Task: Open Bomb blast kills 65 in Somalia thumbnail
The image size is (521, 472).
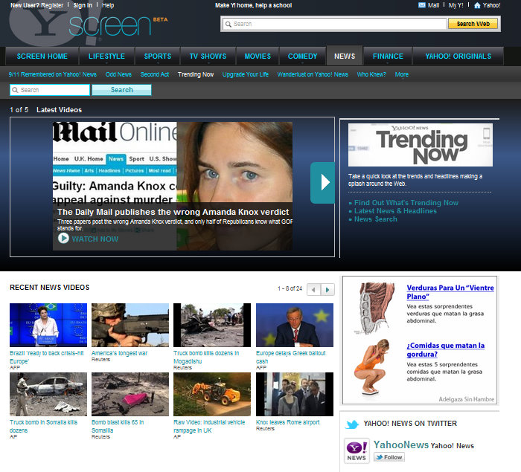Action: [x=130, y=394]
